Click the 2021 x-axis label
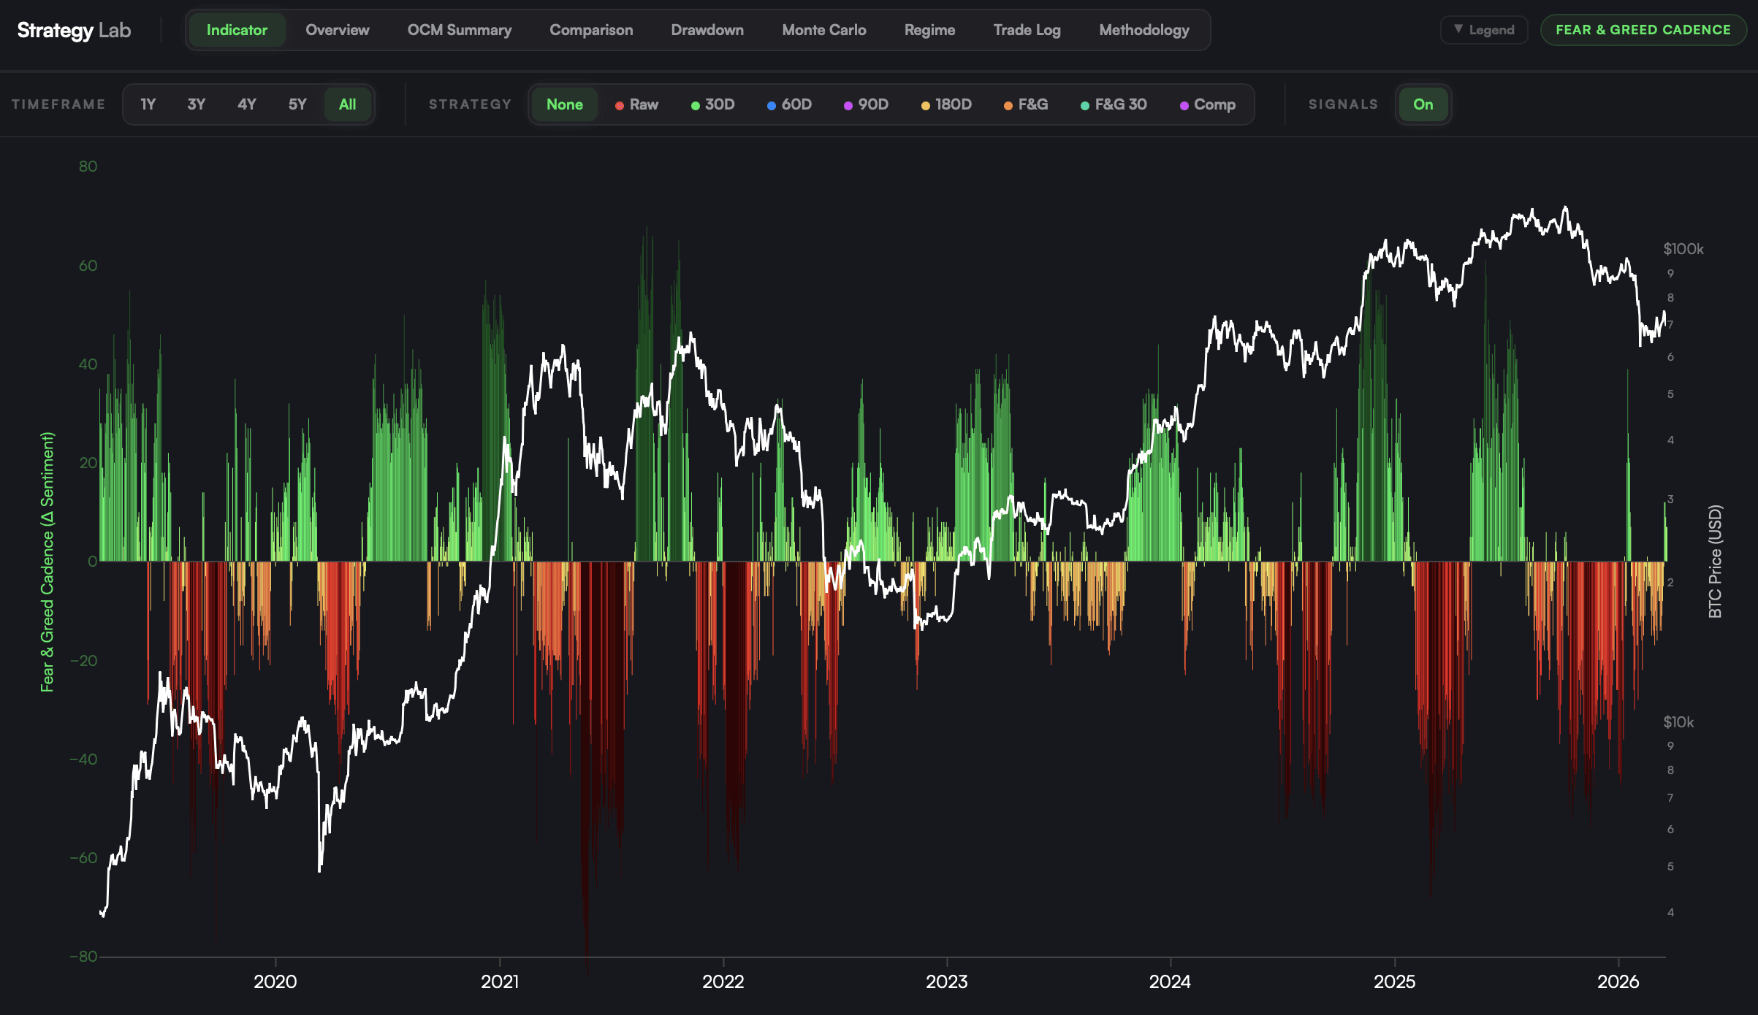The image size is (1758, 1015). click(500, 981)
